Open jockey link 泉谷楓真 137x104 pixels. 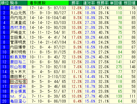[18, 91]
